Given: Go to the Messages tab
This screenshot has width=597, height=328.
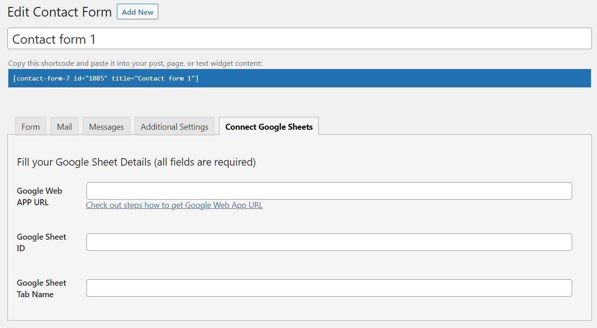Looking at the screenshot, I should pos(106,127).
